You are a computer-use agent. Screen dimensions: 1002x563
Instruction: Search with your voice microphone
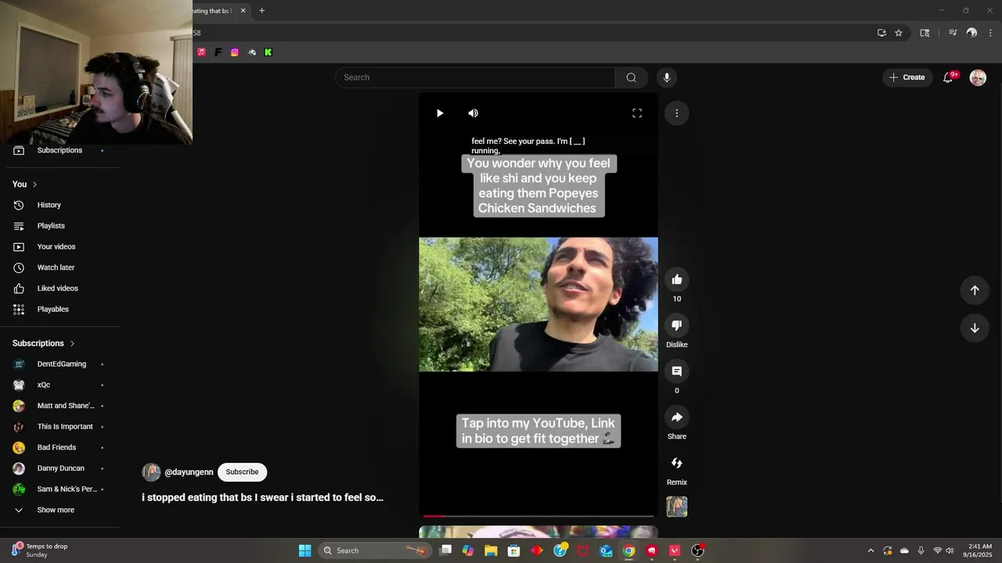(x=667, y=77)
